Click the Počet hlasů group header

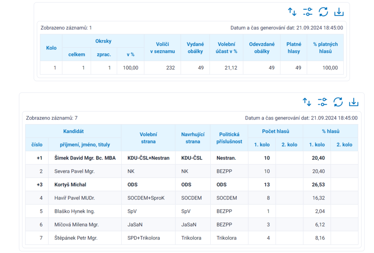(276, 131)
